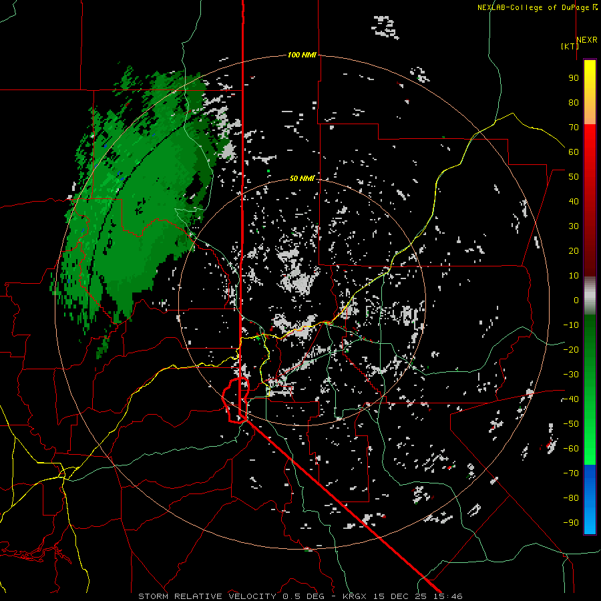Viewport: 601px width, 601px height.
Task: Pick the gray zero-velocity band on color bar
Action: coord(590,296)
